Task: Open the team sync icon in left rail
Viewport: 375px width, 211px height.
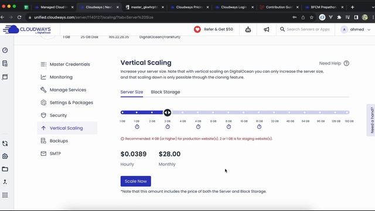Action: click(5, 143)
